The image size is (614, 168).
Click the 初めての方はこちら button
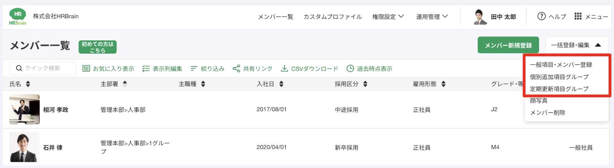point(98,47)
